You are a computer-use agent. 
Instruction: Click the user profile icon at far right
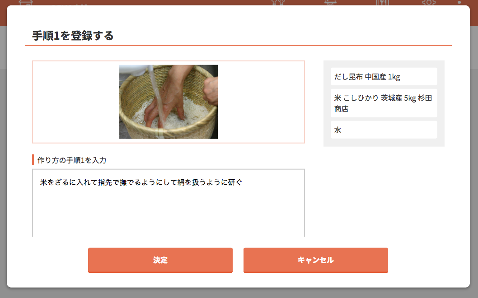click(459, 2)
